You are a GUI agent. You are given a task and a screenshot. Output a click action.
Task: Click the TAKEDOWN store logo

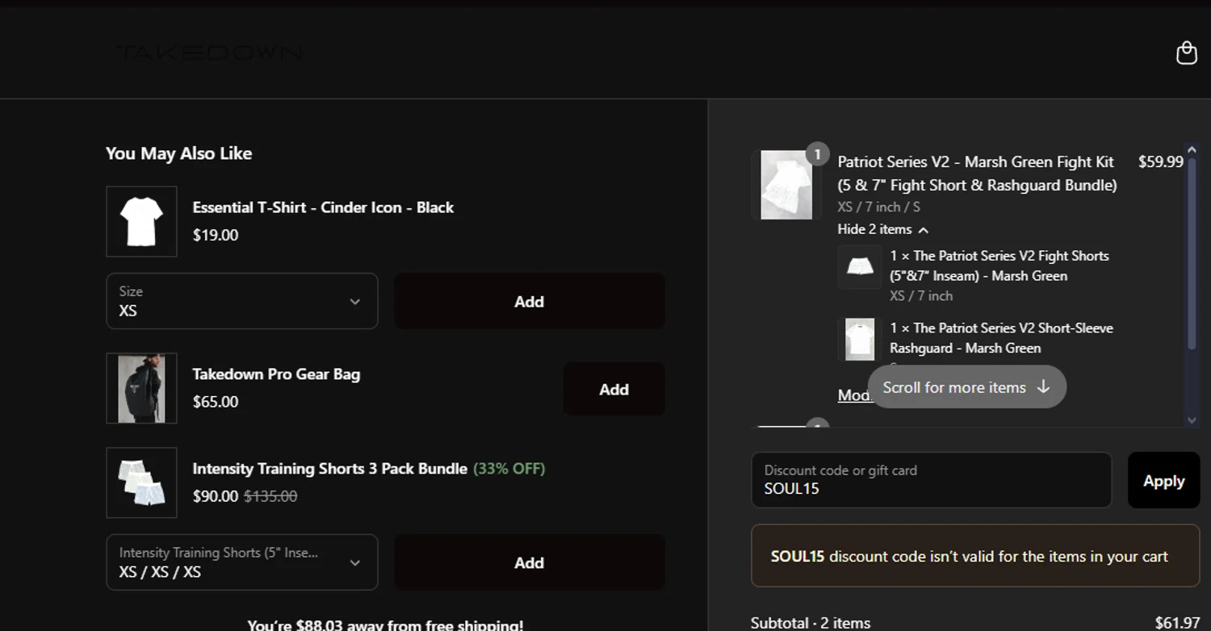point(210,53)
